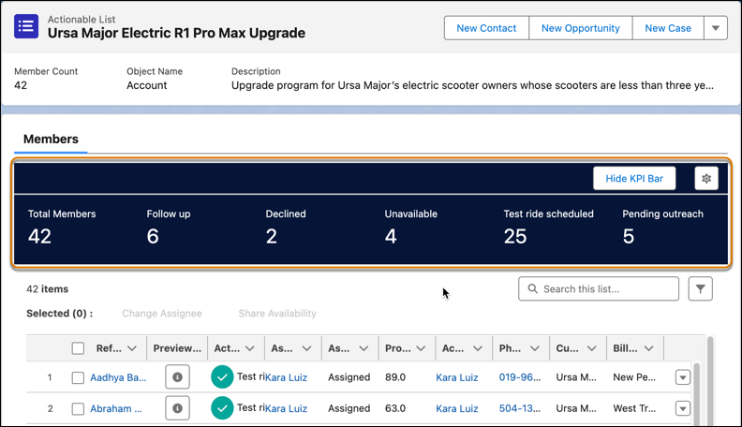Open row actions dropdown for Abraham row

click(x=683, y=408)
